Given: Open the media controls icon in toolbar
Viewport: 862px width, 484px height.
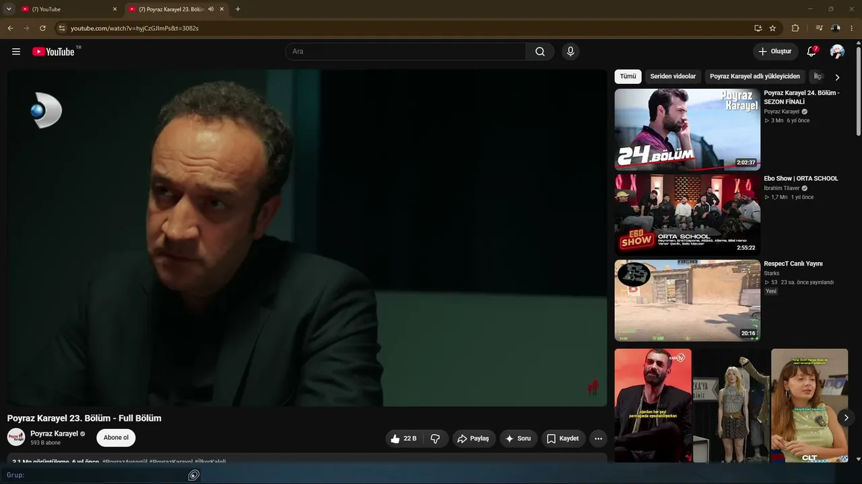Looking at the screenshot, I should (819, 28).
